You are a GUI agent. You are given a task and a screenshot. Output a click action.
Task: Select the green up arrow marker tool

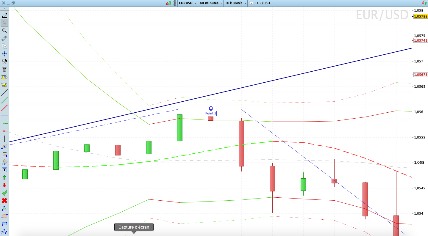point(4,177)
